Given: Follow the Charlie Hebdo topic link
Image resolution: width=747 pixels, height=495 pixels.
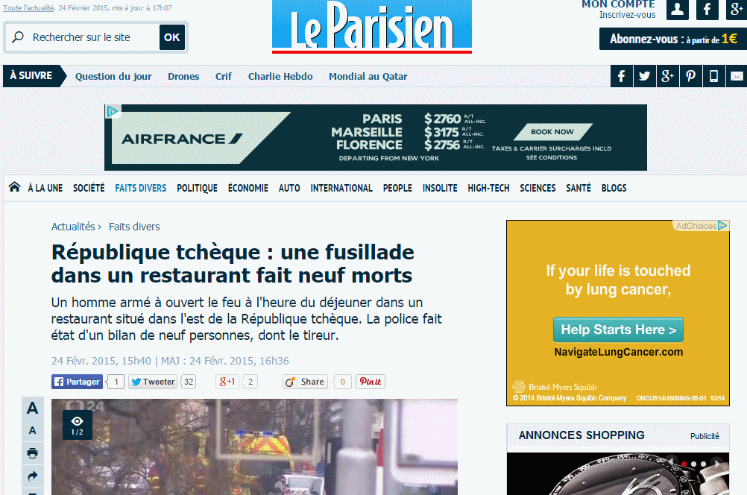Looking at the screenshot, I should click(x=280, y=77).
